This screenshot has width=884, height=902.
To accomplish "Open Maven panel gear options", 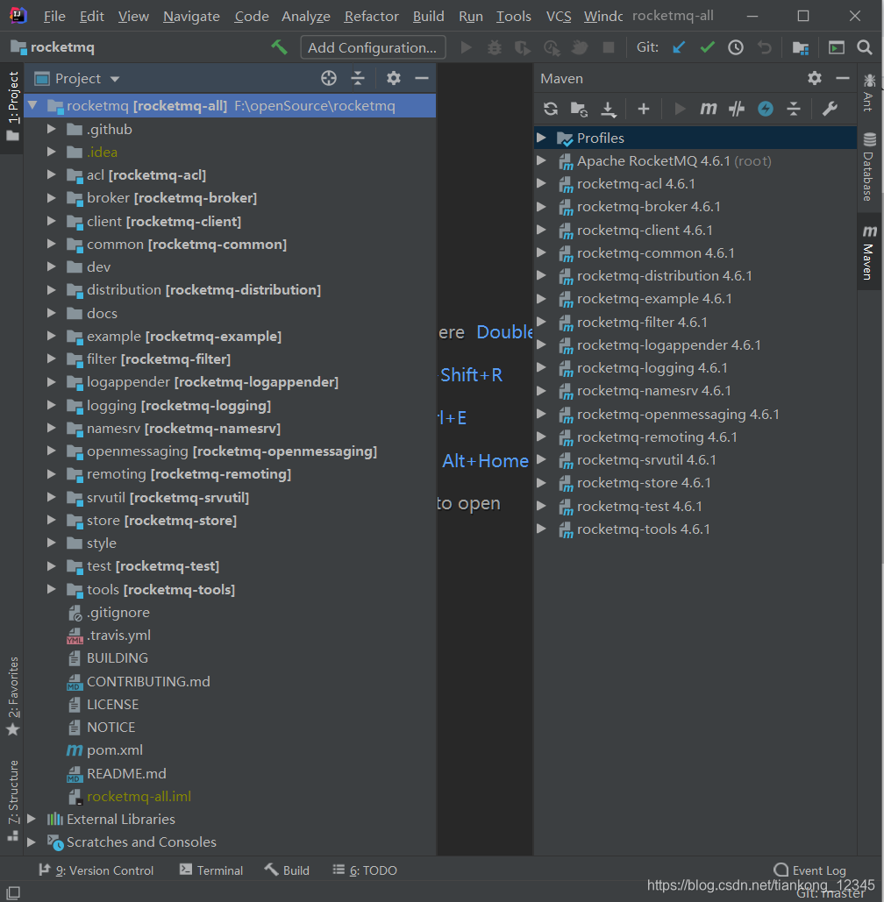I will pos(815,78).
